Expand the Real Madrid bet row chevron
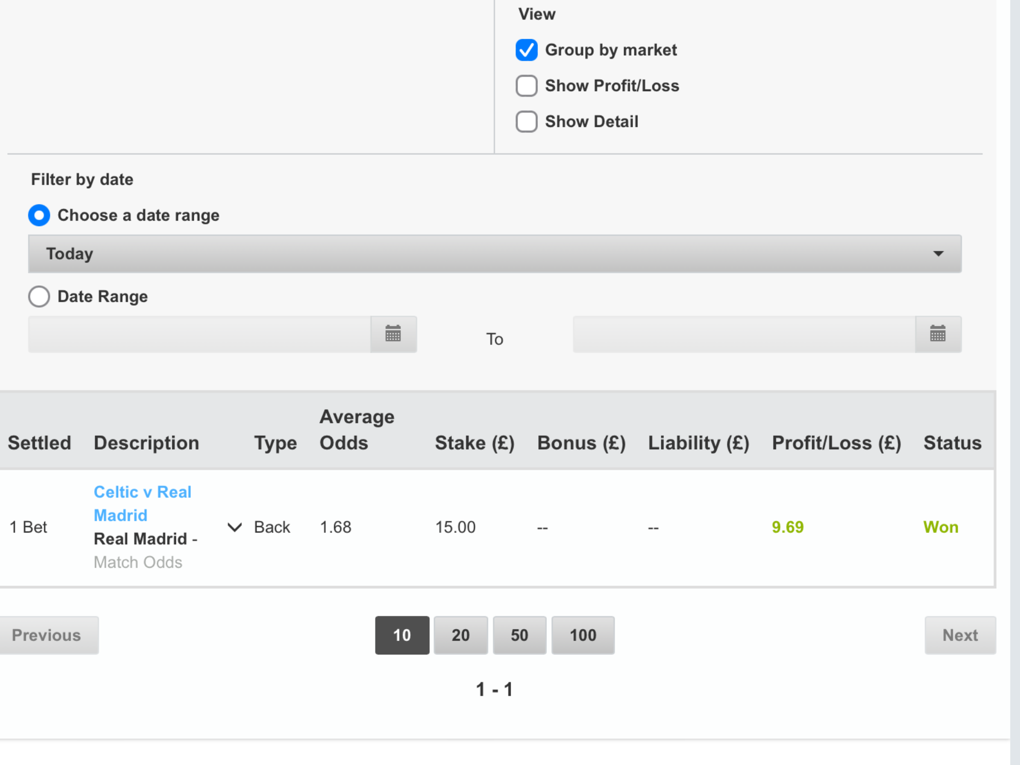1020x765 pixels. tap(235, 527)
